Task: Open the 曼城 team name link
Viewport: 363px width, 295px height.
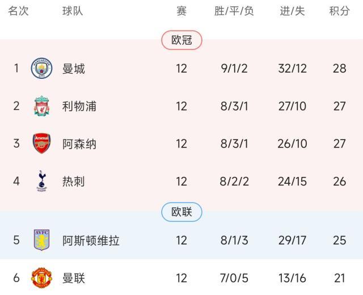Action: coord(74,69)
